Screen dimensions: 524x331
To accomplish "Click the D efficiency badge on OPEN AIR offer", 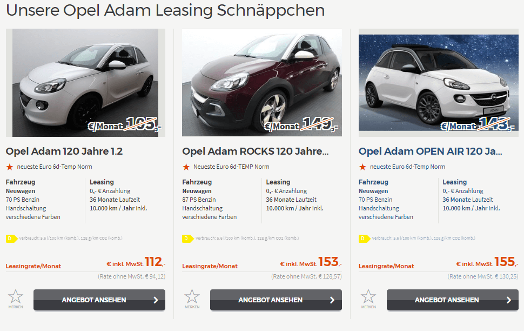I will pyautogui.click(x=365, y=239).
